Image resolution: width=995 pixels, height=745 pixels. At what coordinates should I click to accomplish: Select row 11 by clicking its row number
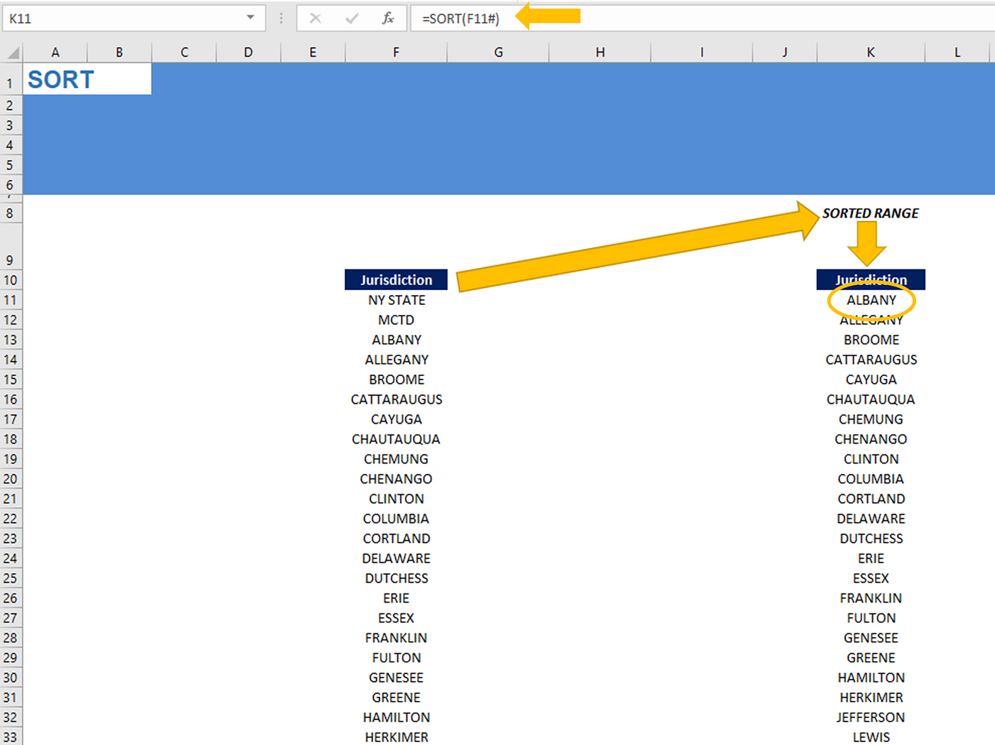tap(10, 300)
